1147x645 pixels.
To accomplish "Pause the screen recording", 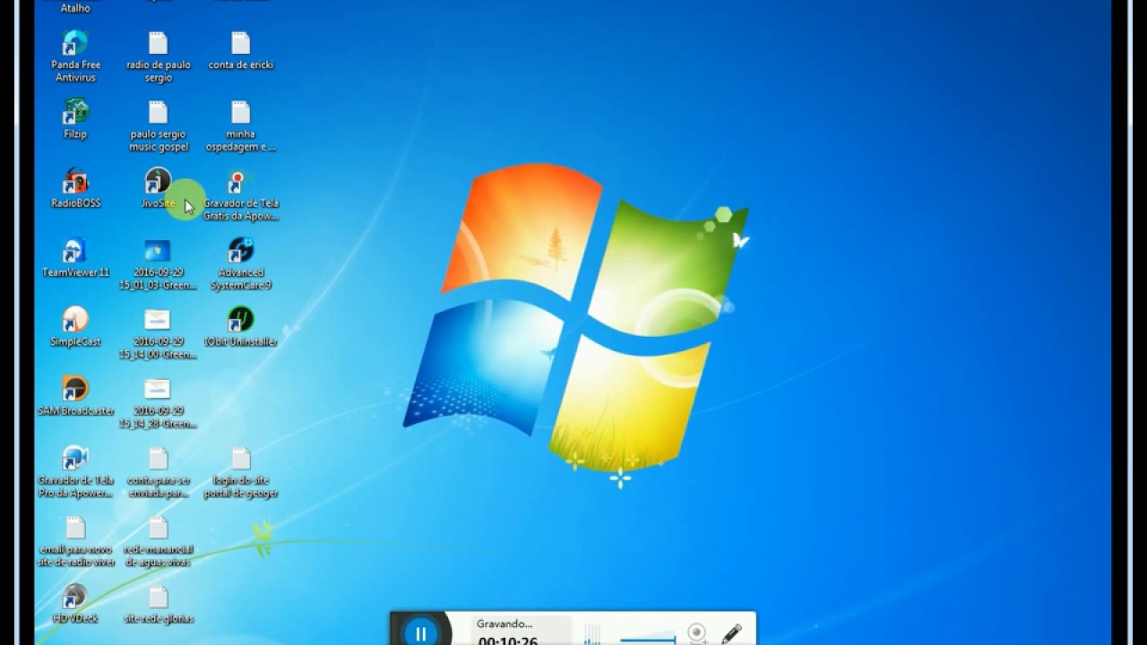I will 420,632.
